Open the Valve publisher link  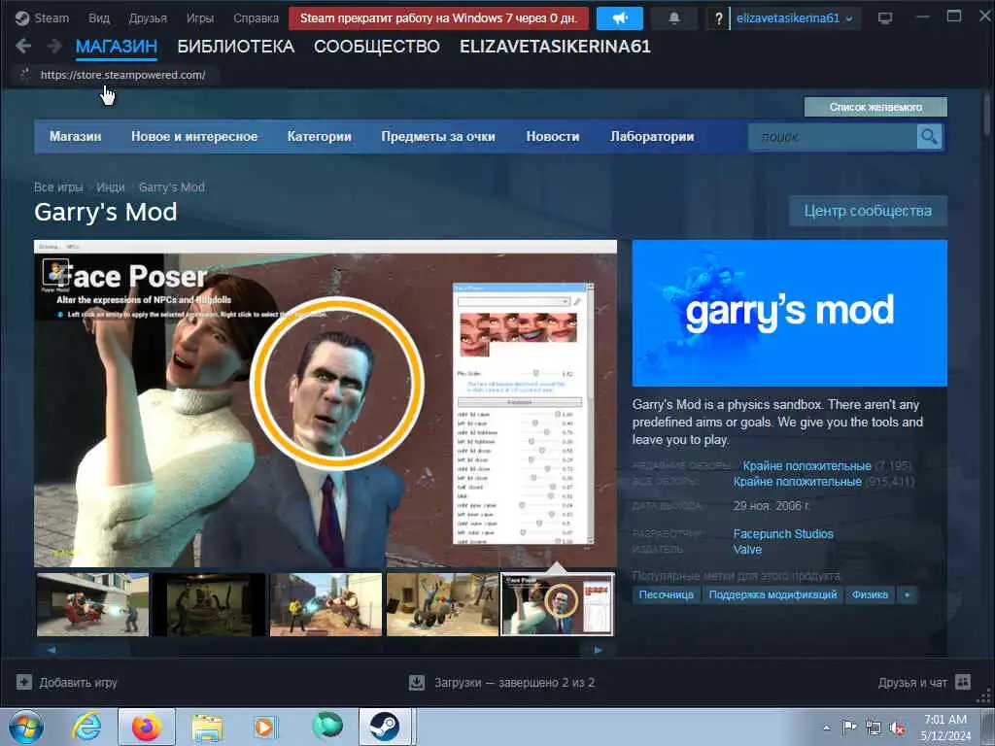(747, 550)
